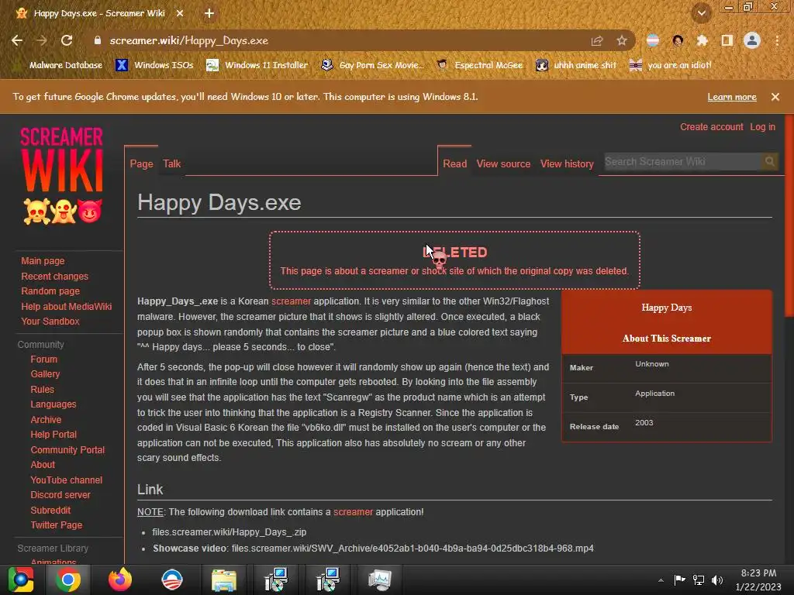
Task: Open the Malware Database bookmark
Action: point(57,65)
